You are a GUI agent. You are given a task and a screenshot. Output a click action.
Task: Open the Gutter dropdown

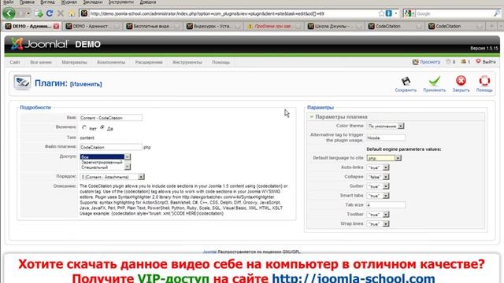[x=378, y=186]
